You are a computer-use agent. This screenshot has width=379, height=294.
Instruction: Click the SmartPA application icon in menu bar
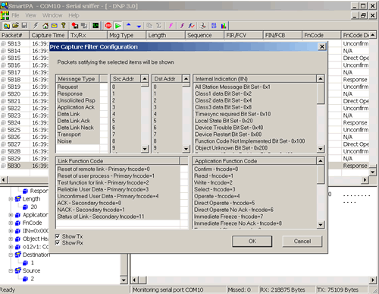tap(5, 15)
